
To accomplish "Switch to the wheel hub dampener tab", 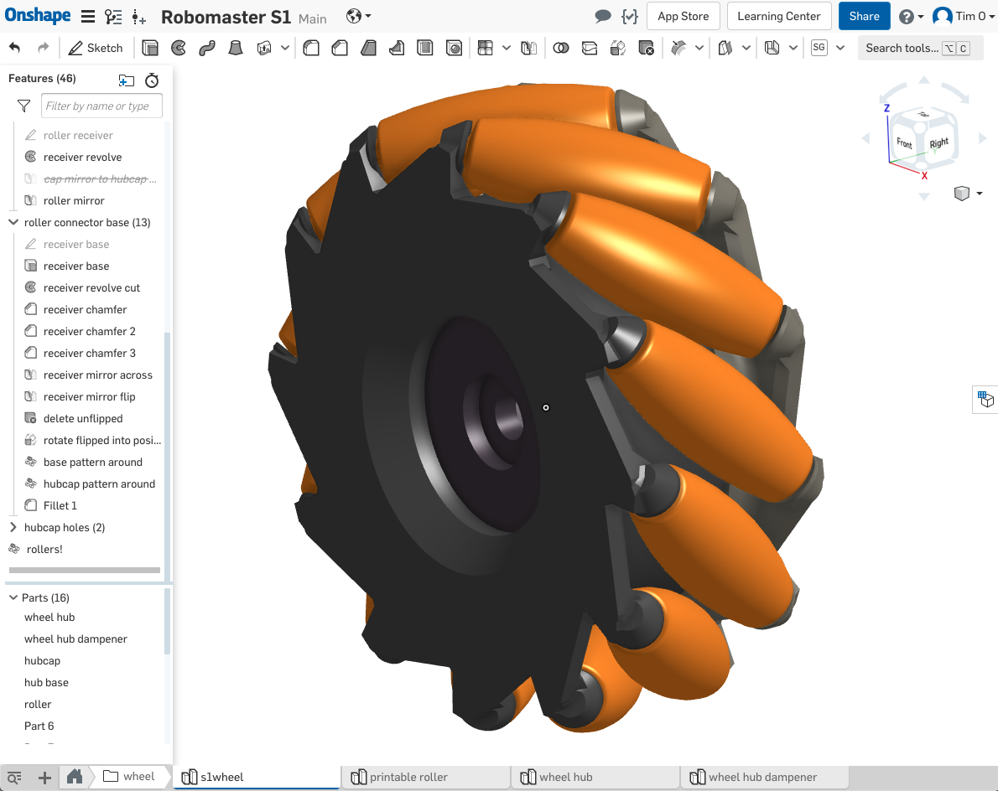I will point(761,777).
